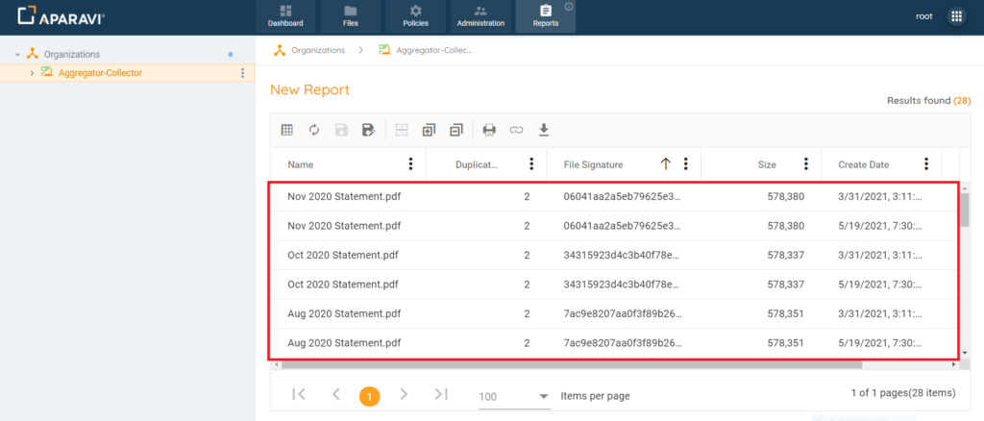This screenshot has width=984, height=421.
Task: Open the items per page dropdown
Action: point(543,396)
